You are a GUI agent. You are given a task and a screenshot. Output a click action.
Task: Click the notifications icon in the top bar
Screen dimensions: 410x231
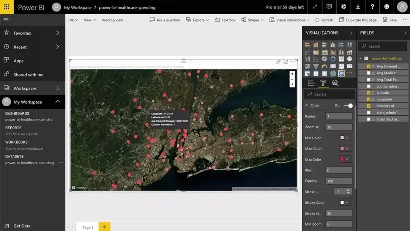pyautogui.click(x=329, y=7)
